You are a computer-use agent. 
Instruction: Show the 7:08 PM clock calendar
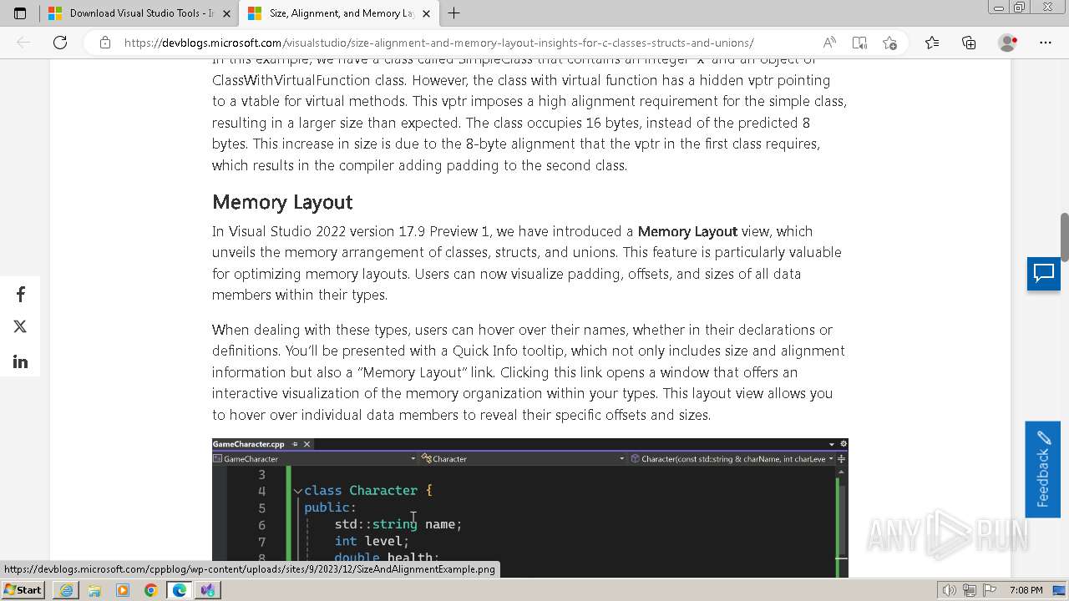pyautogui.click(x=1026, y=590)
